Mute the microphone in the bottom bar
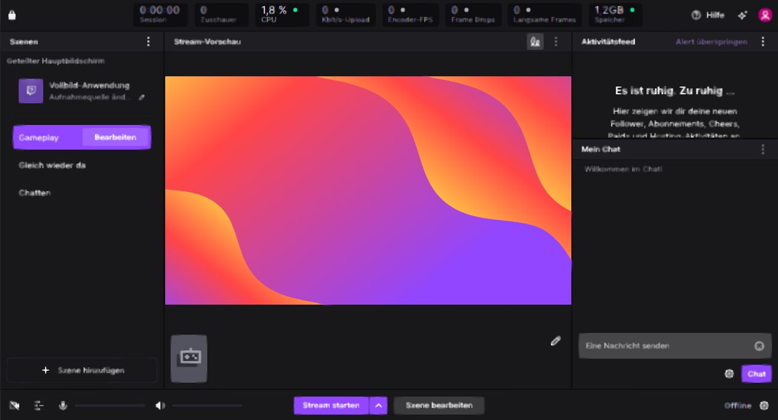778x420 pixels. (62, 406)
